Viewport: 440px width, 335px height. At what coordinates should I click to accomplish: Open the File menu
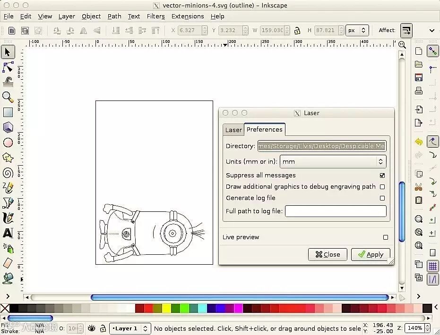coord(9,16)
